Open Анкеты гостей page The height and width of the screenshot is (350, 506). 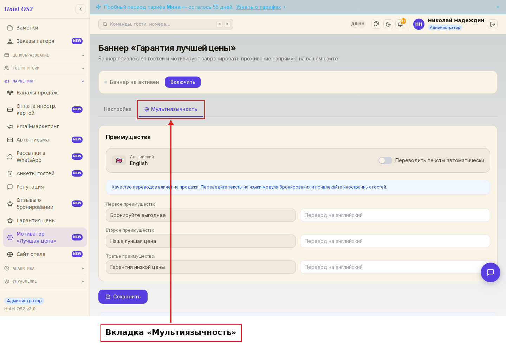coord(45,173)
